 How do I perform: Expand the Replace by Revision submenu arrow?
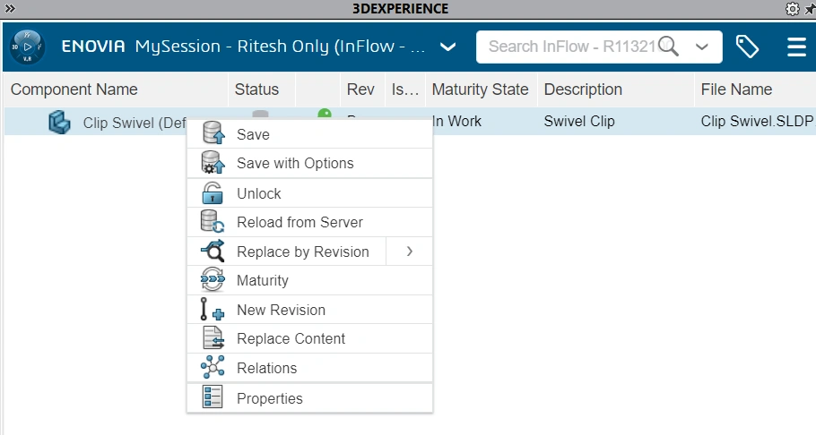pyautogui.click(x=409, y=252)
